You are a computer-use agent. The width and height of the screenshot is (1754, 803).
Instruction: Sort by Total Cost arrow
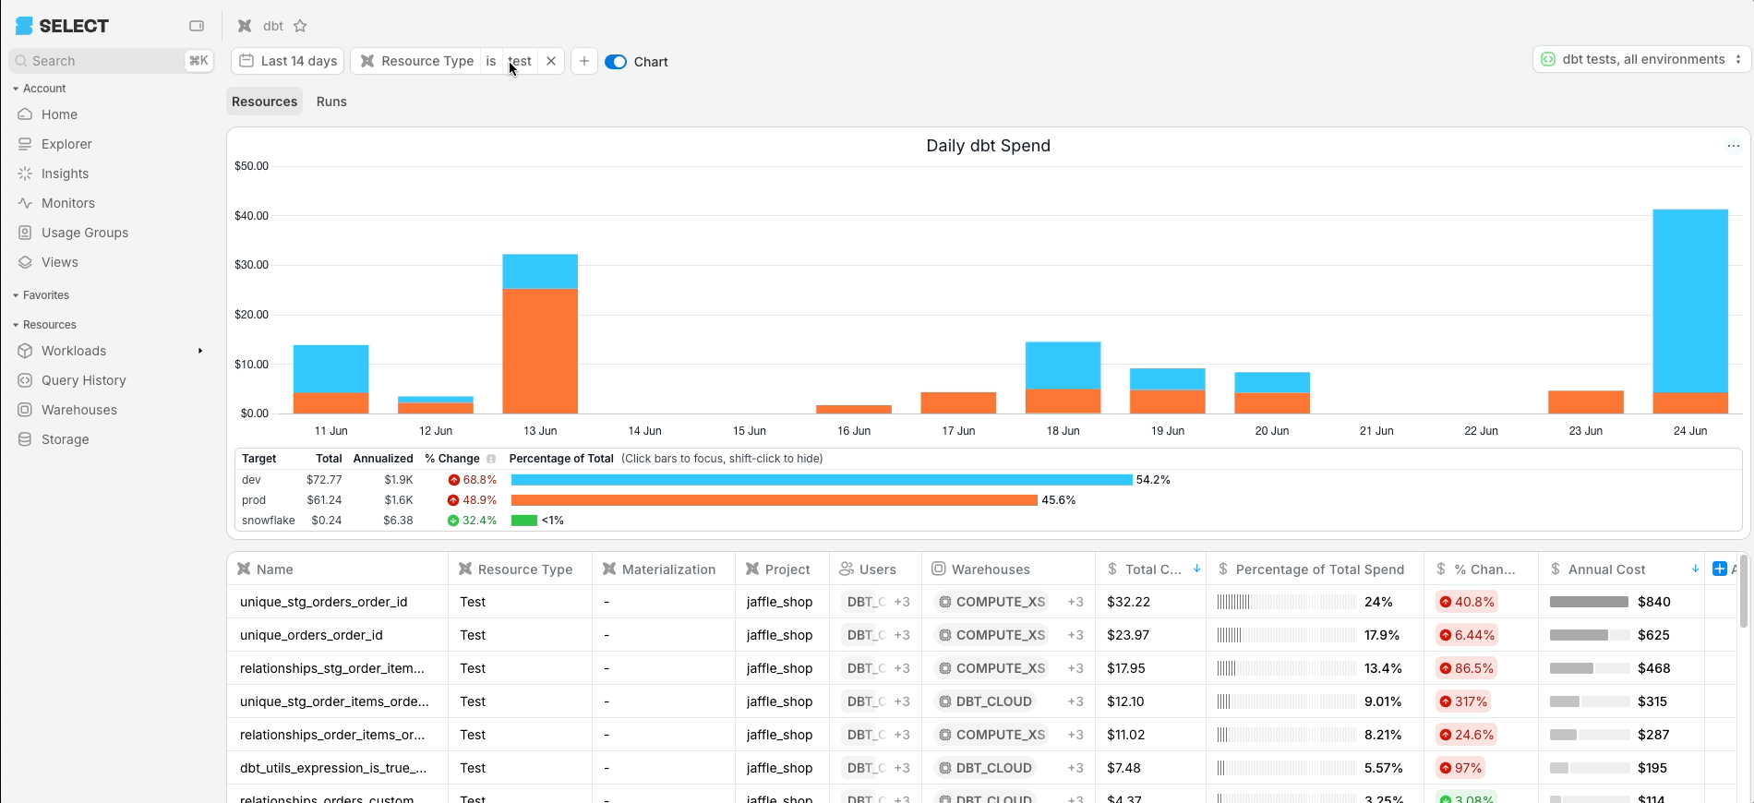pyautogui.click(x=1196, y=569)
